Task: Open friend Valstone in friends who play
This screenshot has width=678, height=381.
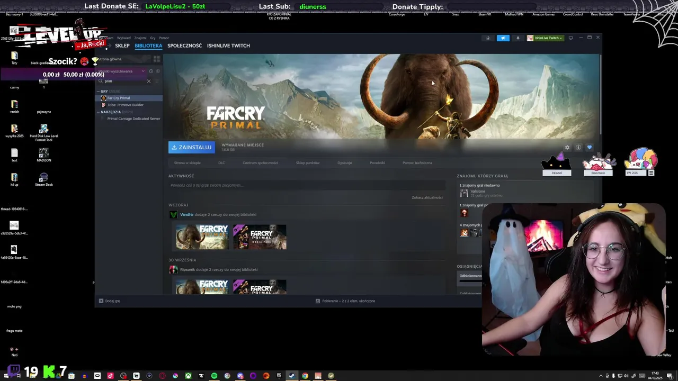Action: (x=477, y=192)
